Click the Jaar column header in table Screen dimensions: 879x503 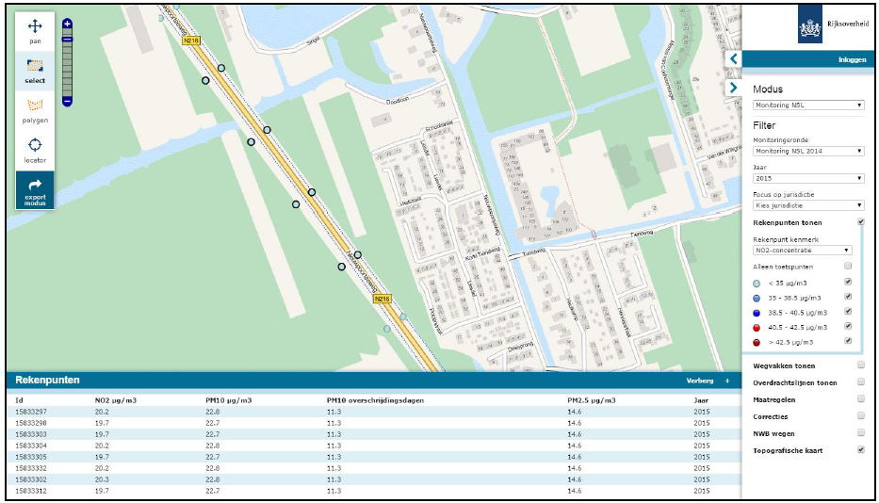tap(701, 400)
